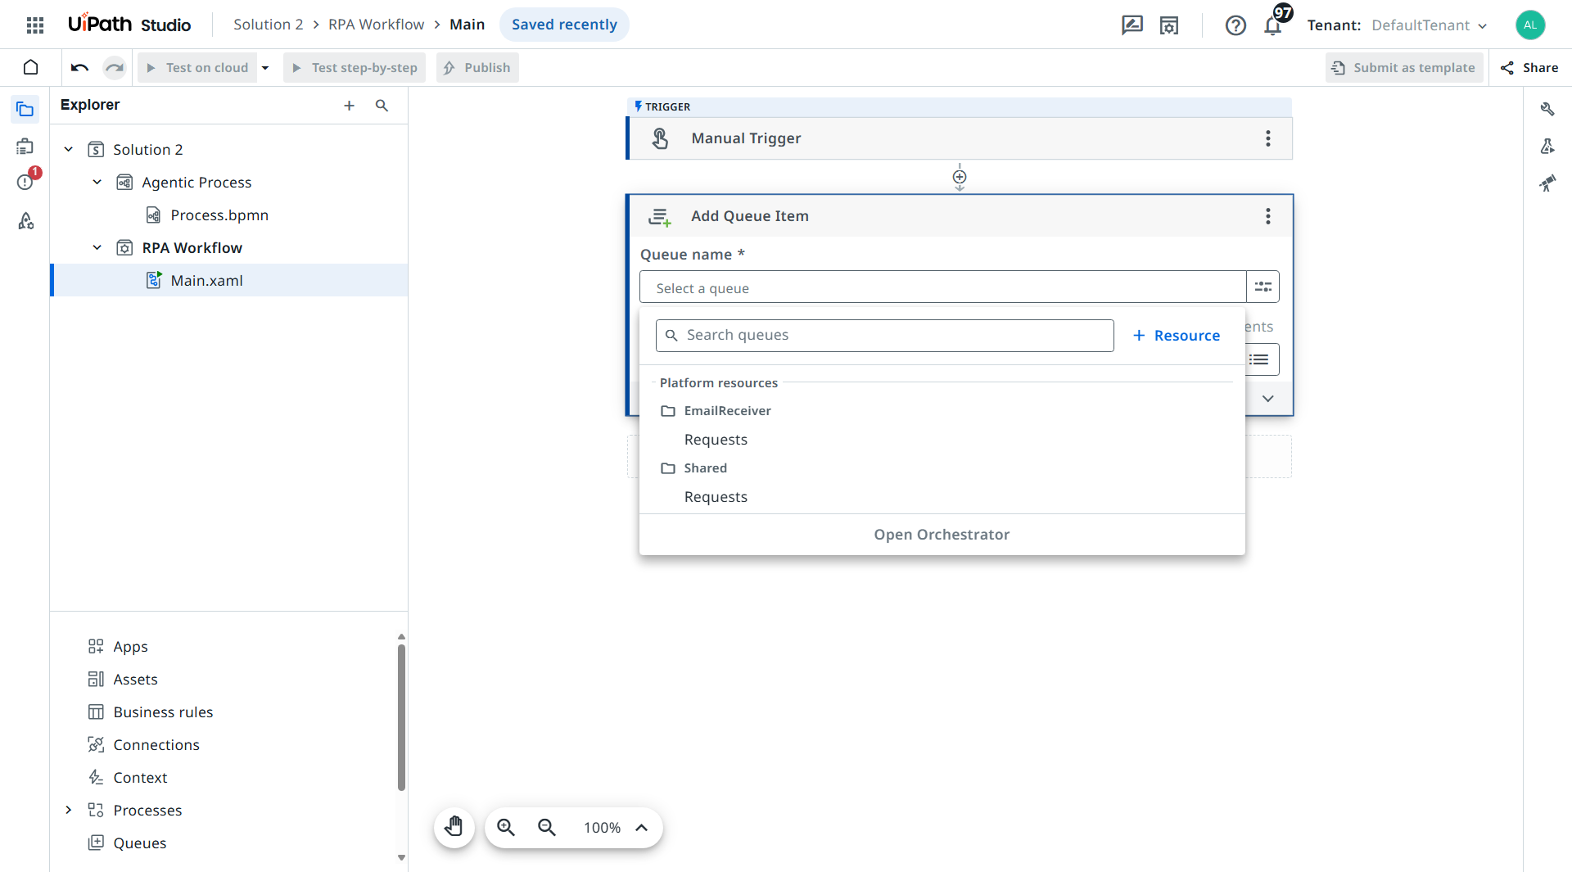
Task: Add a new queue Resource
Action: 1177,336
